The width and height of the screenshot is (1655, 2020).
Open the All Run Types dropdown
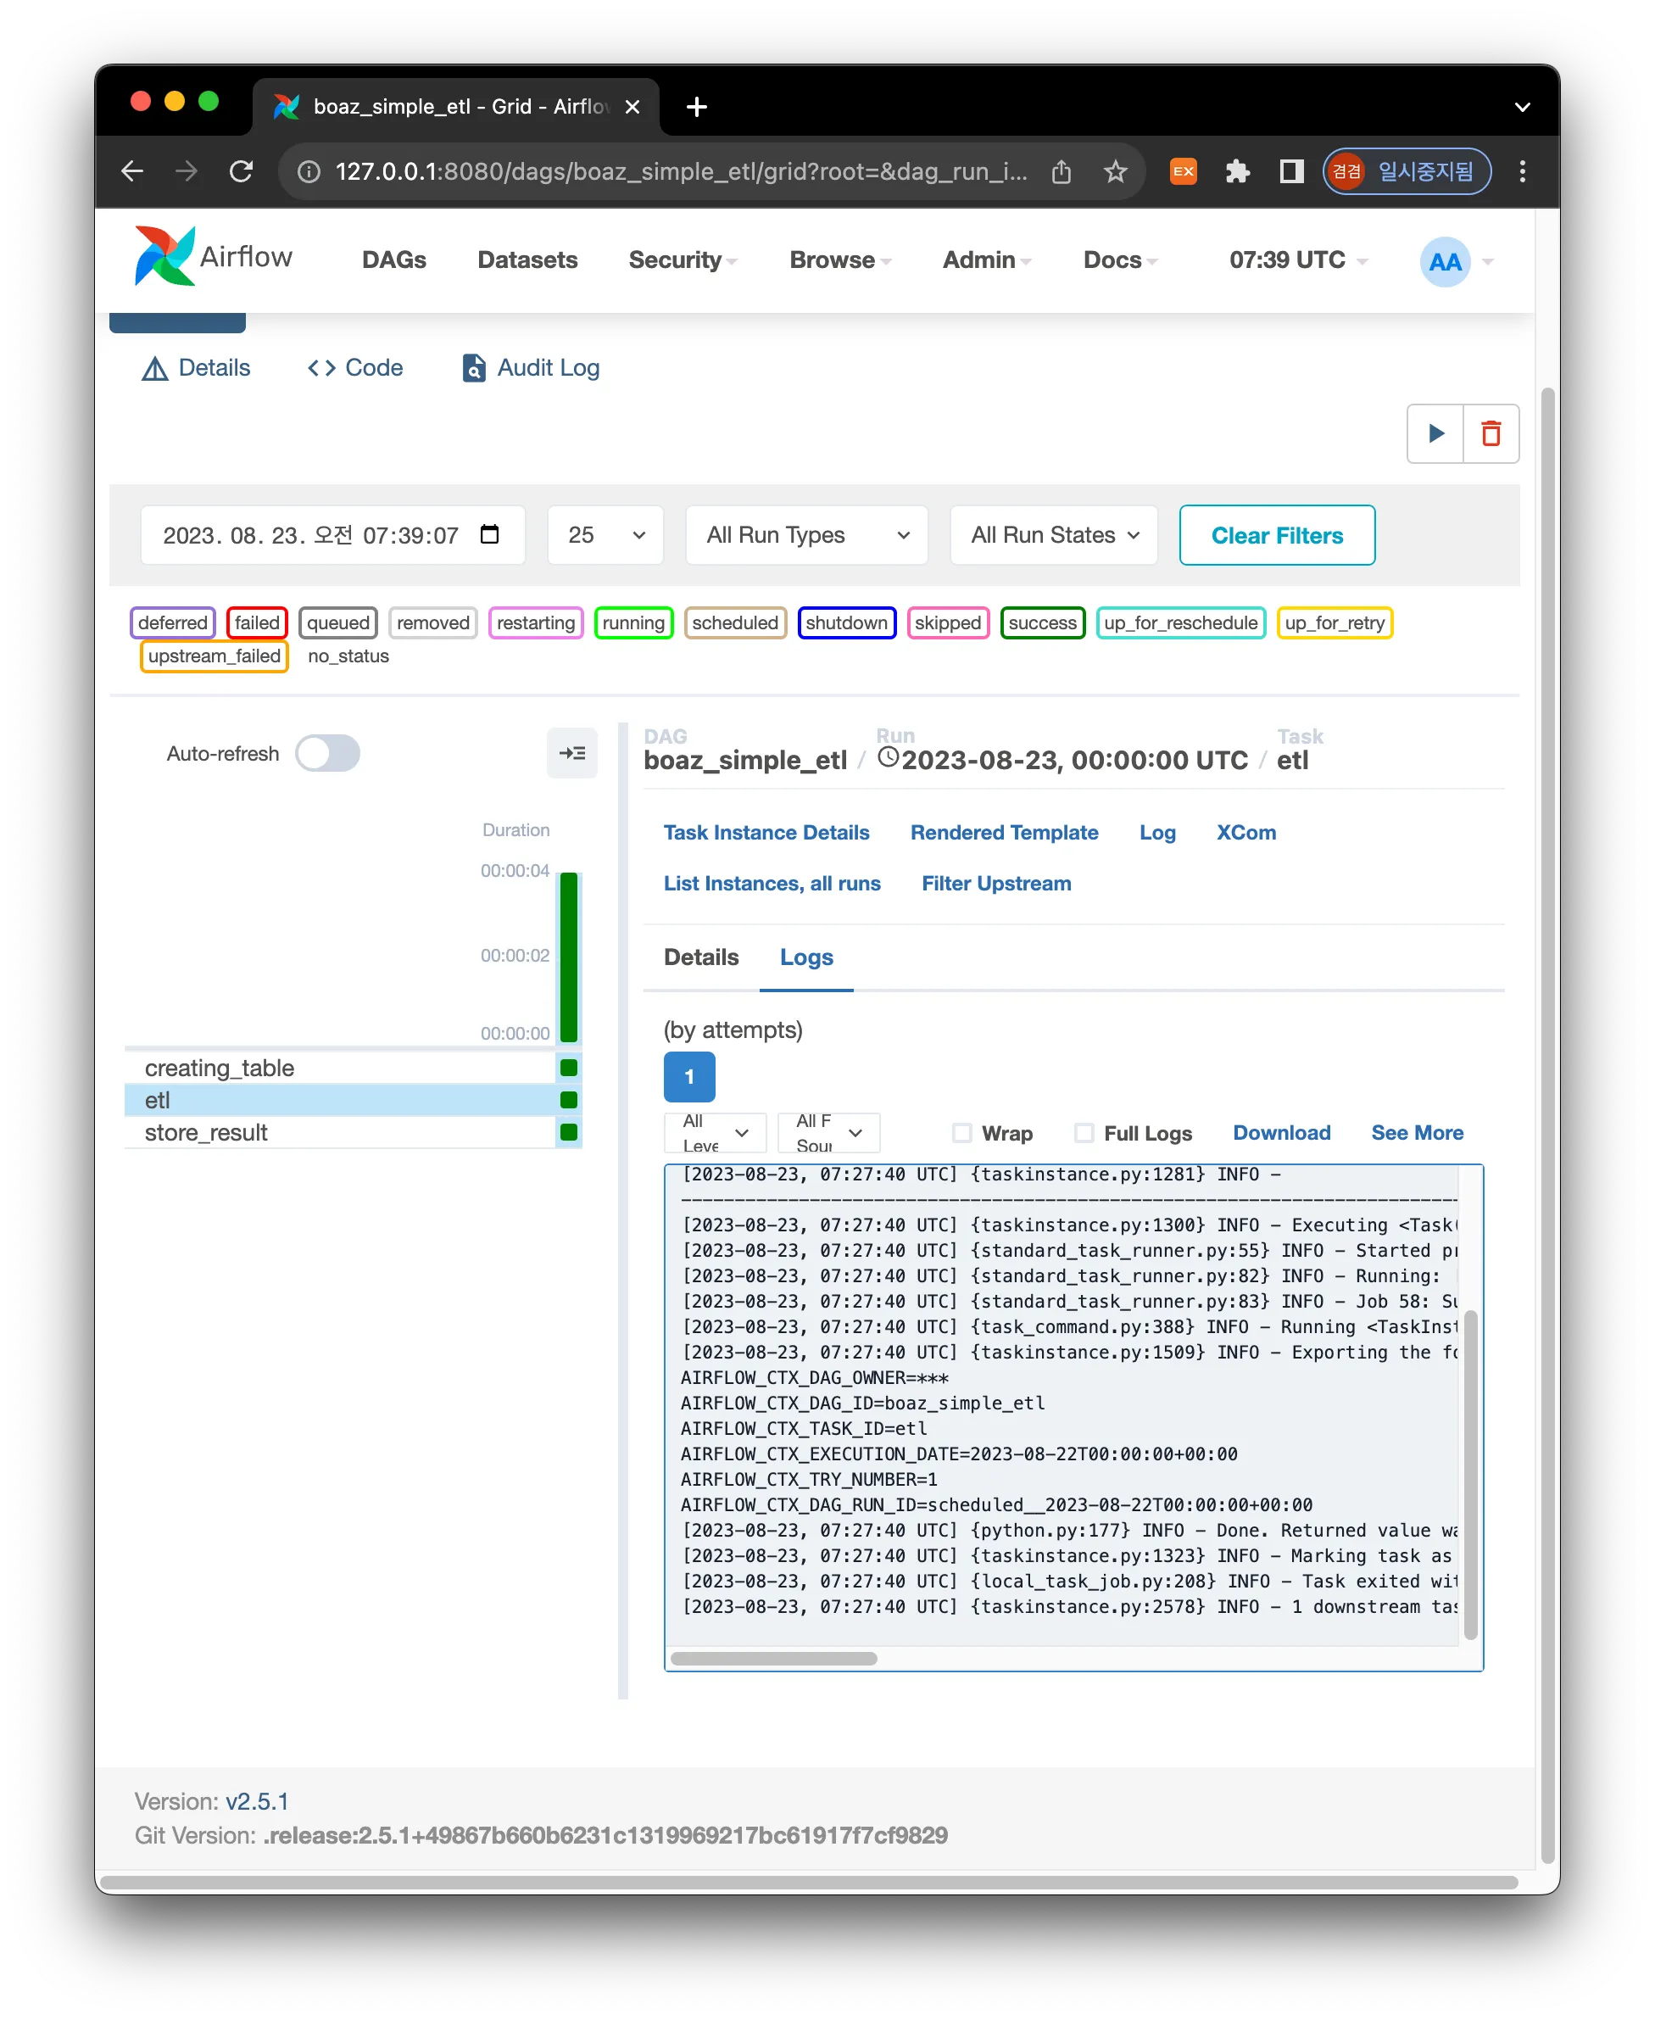pyautogui.click(x=806, y=535)
